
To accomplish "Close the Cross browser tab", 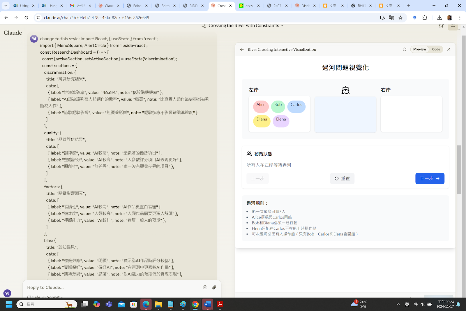I will coord(230,6).
